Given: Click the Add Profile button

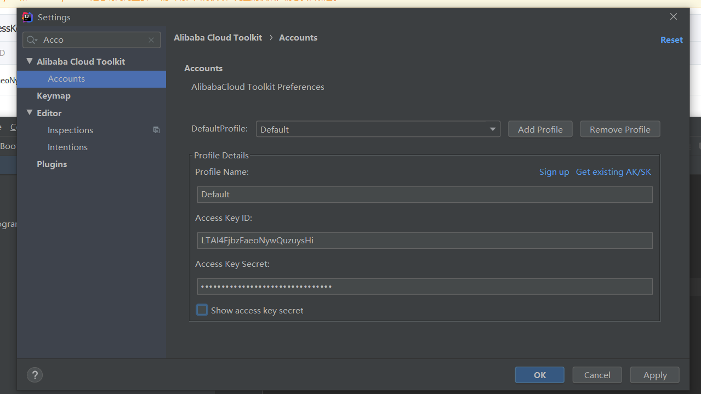Looking at the screenshot, I should (540, 129).
